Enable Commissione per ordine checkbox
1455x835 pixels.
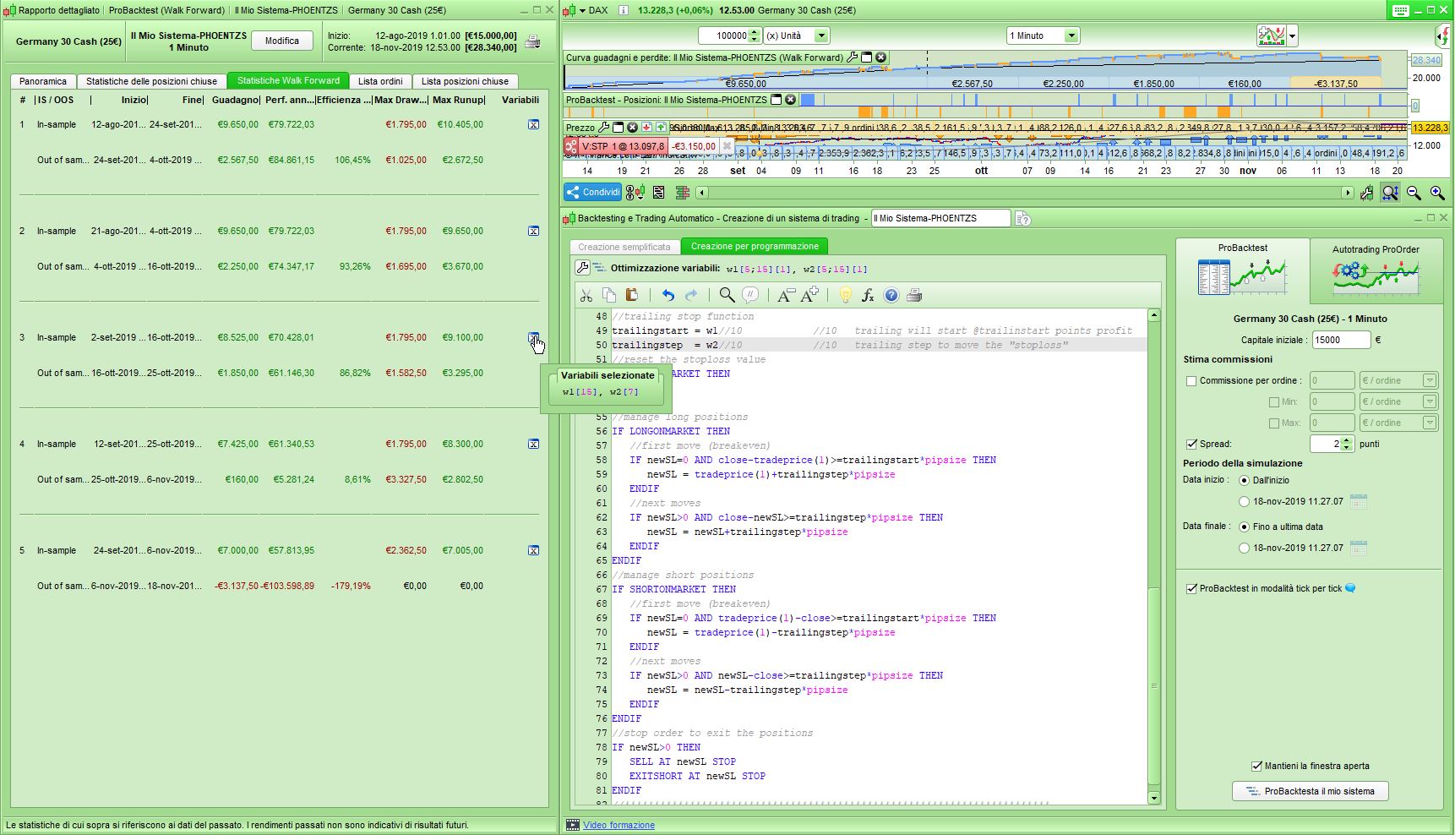(1191, 381)
